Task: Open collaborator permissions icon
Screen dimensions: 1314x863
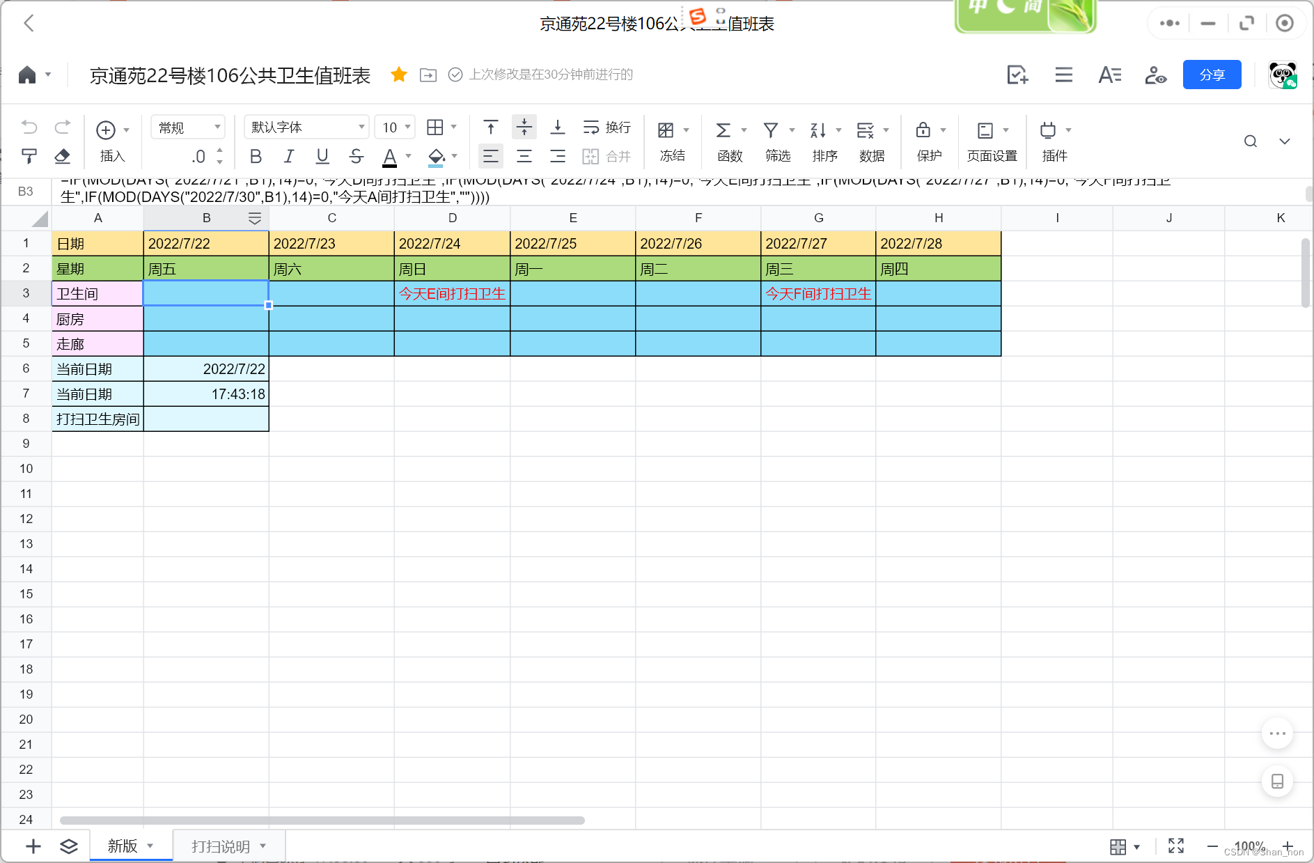Action: 1155,75
